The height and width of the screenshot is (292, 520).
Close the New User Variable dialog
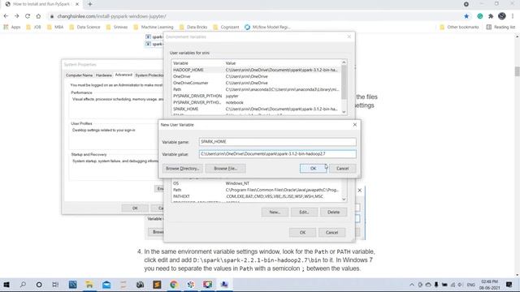click(x=355, y=125)
